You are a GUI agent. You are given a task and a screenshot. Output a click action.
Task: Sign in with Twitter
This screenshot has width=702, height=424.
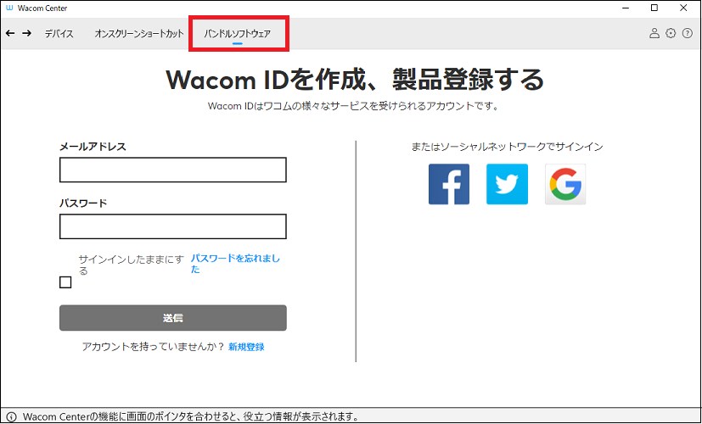508,184
